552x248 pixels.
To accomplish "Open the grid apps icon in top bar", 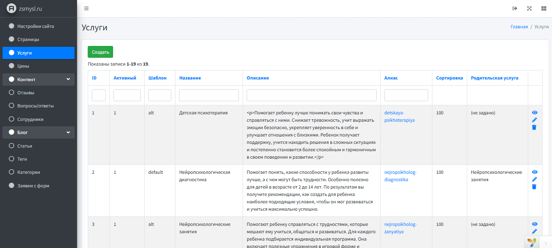I will coord(543,9).
